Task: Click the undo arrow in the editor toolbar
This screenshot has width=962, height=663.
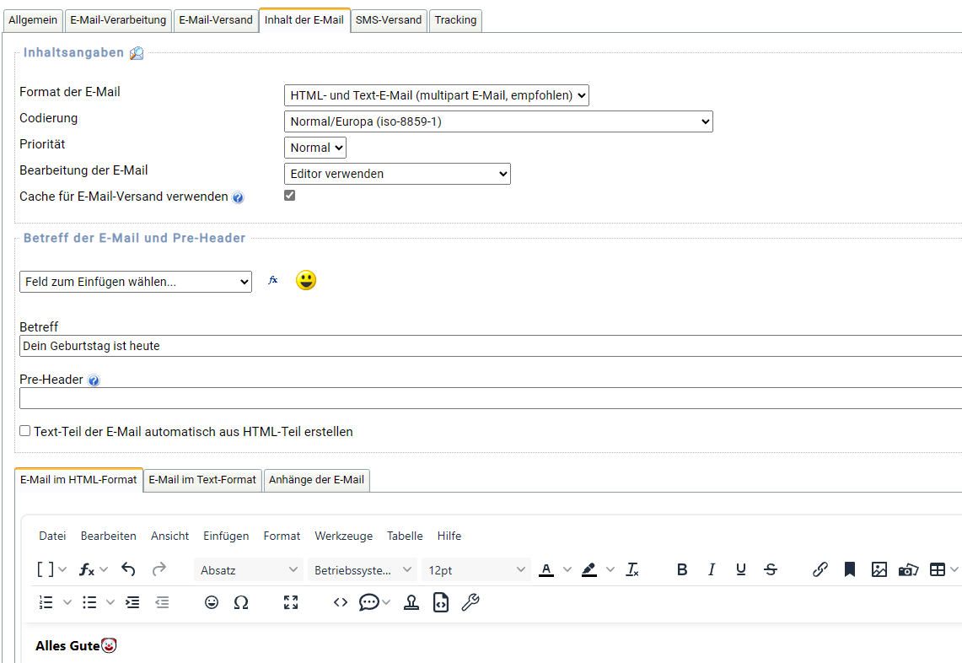Action: (128, 570)
